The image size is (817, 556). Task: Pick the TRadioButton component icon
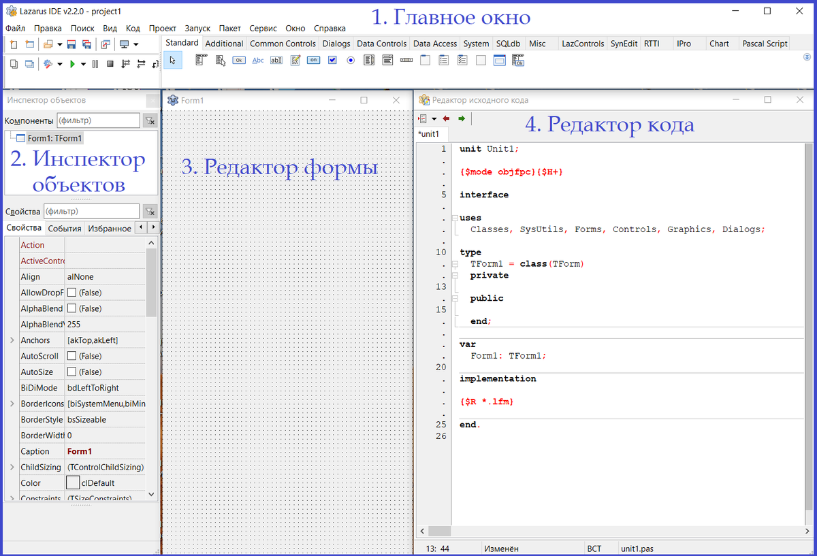coord(351,61)
